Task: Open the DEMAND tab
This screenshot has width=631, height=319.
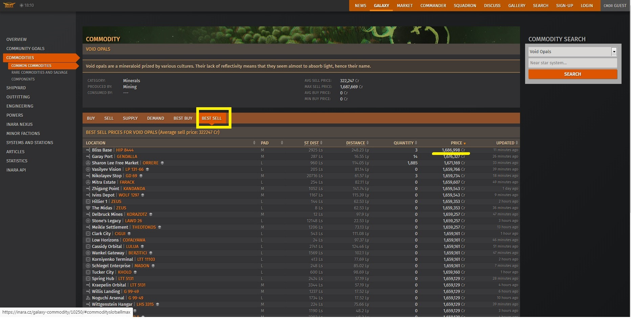Action: pos(156,118)
